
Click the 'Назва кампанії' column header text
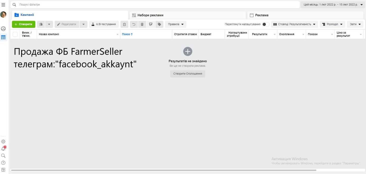[49, 34]
